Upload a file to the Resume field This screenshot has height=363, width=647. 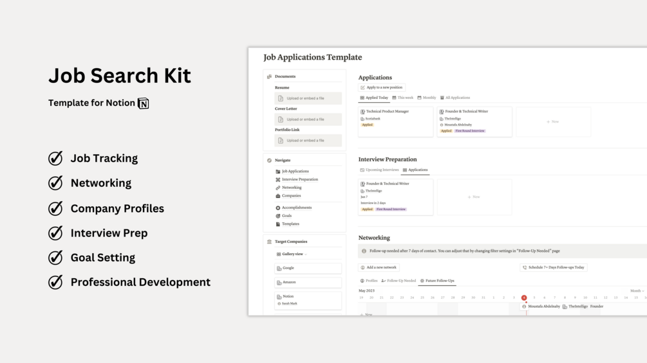coord(308,98)
